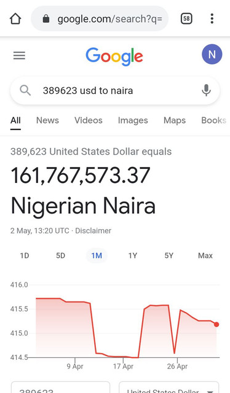Start voice search with microphone icon
The image size is (230, 393).
[x=206, y=90]
